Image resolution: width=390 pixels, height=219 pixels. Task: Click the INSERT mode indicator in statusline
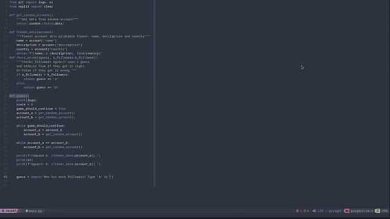point(9,211)
